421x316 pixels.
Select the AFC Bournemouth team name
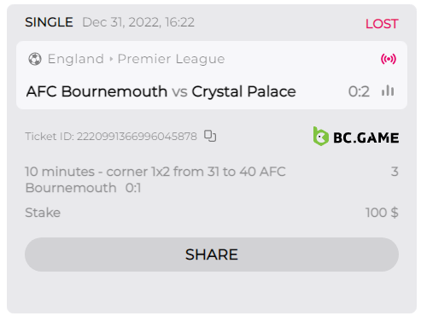(96, 91)
